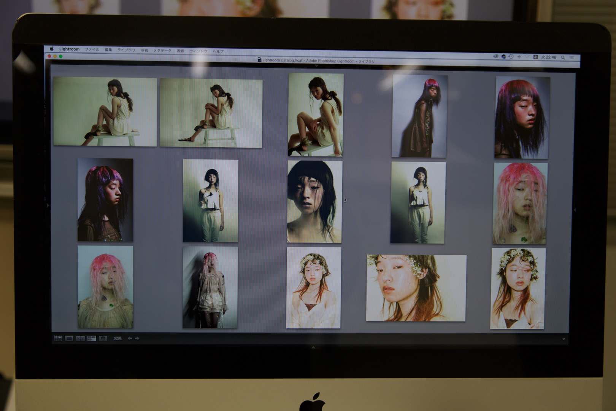Select previous photo with left arrow
616x411 pixels.
tap(130, 338)
